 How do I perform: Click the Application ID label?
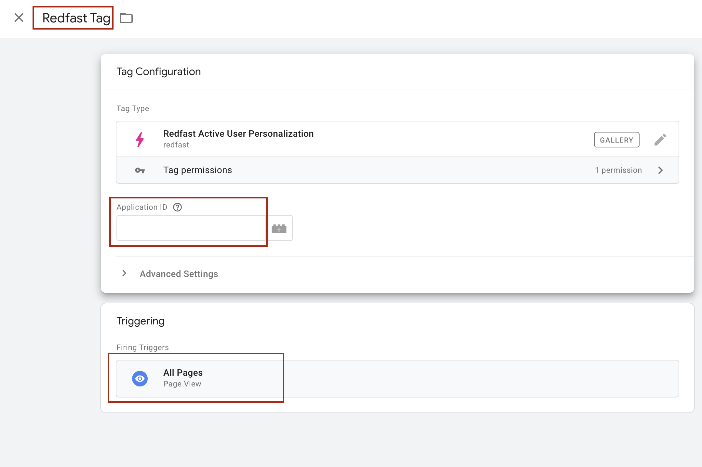click(x=142, y=207)
